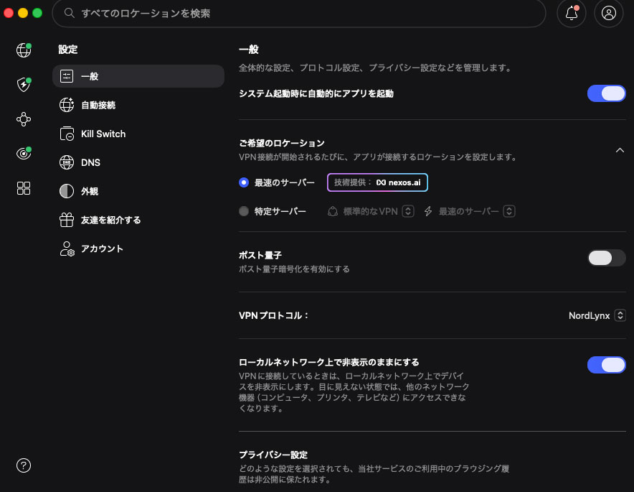Viewport: 634px width, 492px height.
Task: Click the 友達を紹介する gift icon
Action: pos(67,220)
